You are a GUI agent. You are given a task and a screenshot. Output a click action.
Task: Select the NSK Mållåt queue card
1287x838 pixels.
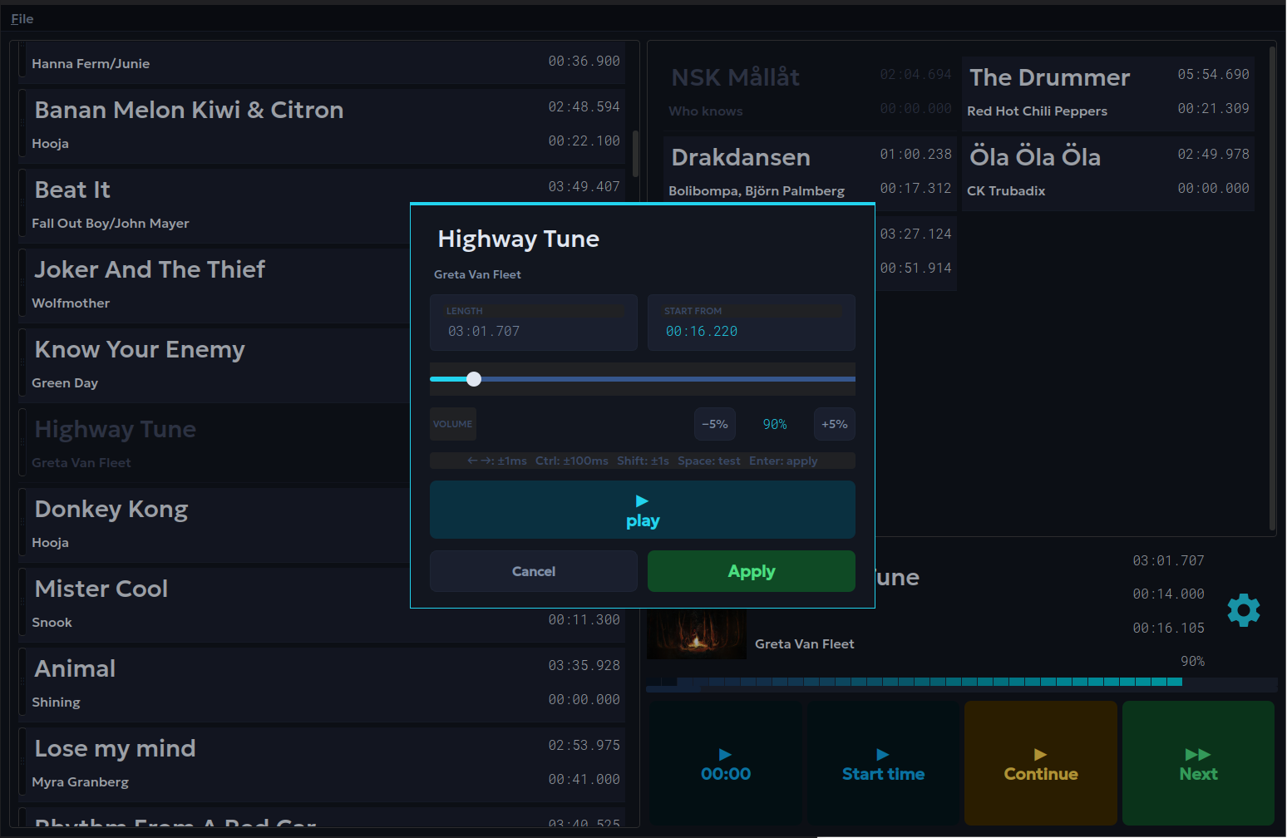click(811, 93)
